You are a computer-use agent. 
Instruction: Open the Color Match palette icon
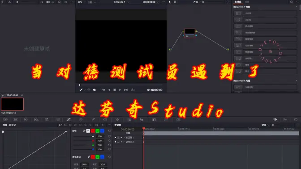tap(16, 119)
